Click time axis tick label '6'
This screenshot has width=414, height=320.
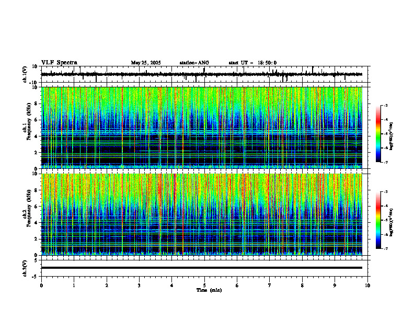pyautogui.click(x=237, y=285)
